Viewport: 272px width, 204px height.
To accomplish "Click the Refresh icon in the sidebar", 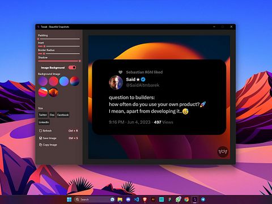I will (x=40, y=131).
